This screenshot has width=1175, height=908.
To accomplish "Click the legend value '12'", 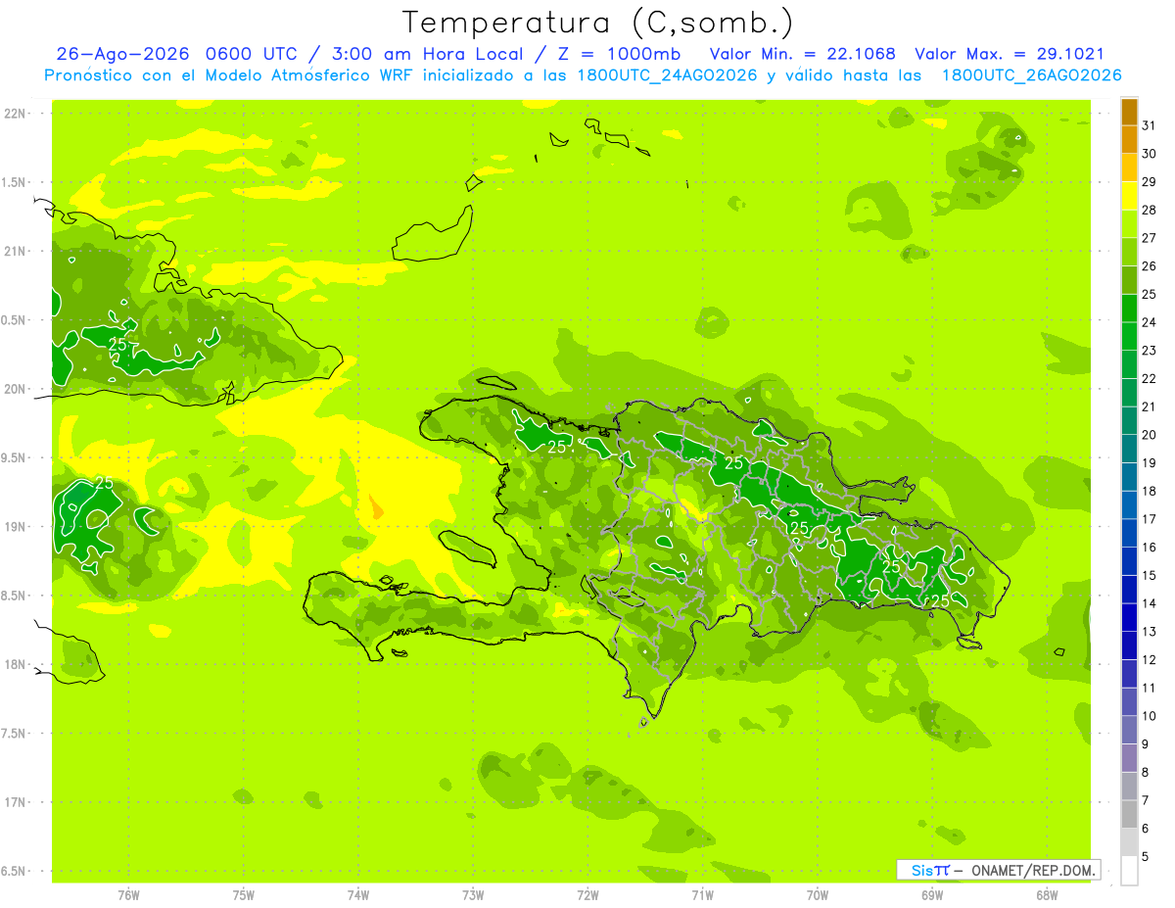I will pyautogui.click(x=1149, y=659).
